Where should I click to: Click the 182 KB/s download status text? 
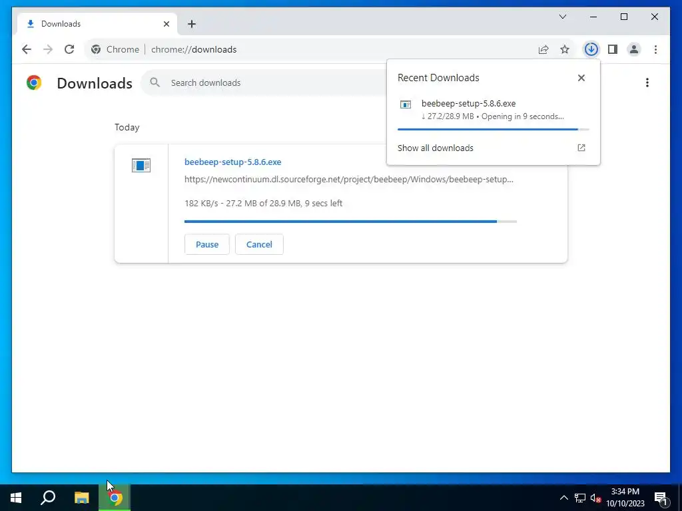pyautogui.click(x=263, y=203)
